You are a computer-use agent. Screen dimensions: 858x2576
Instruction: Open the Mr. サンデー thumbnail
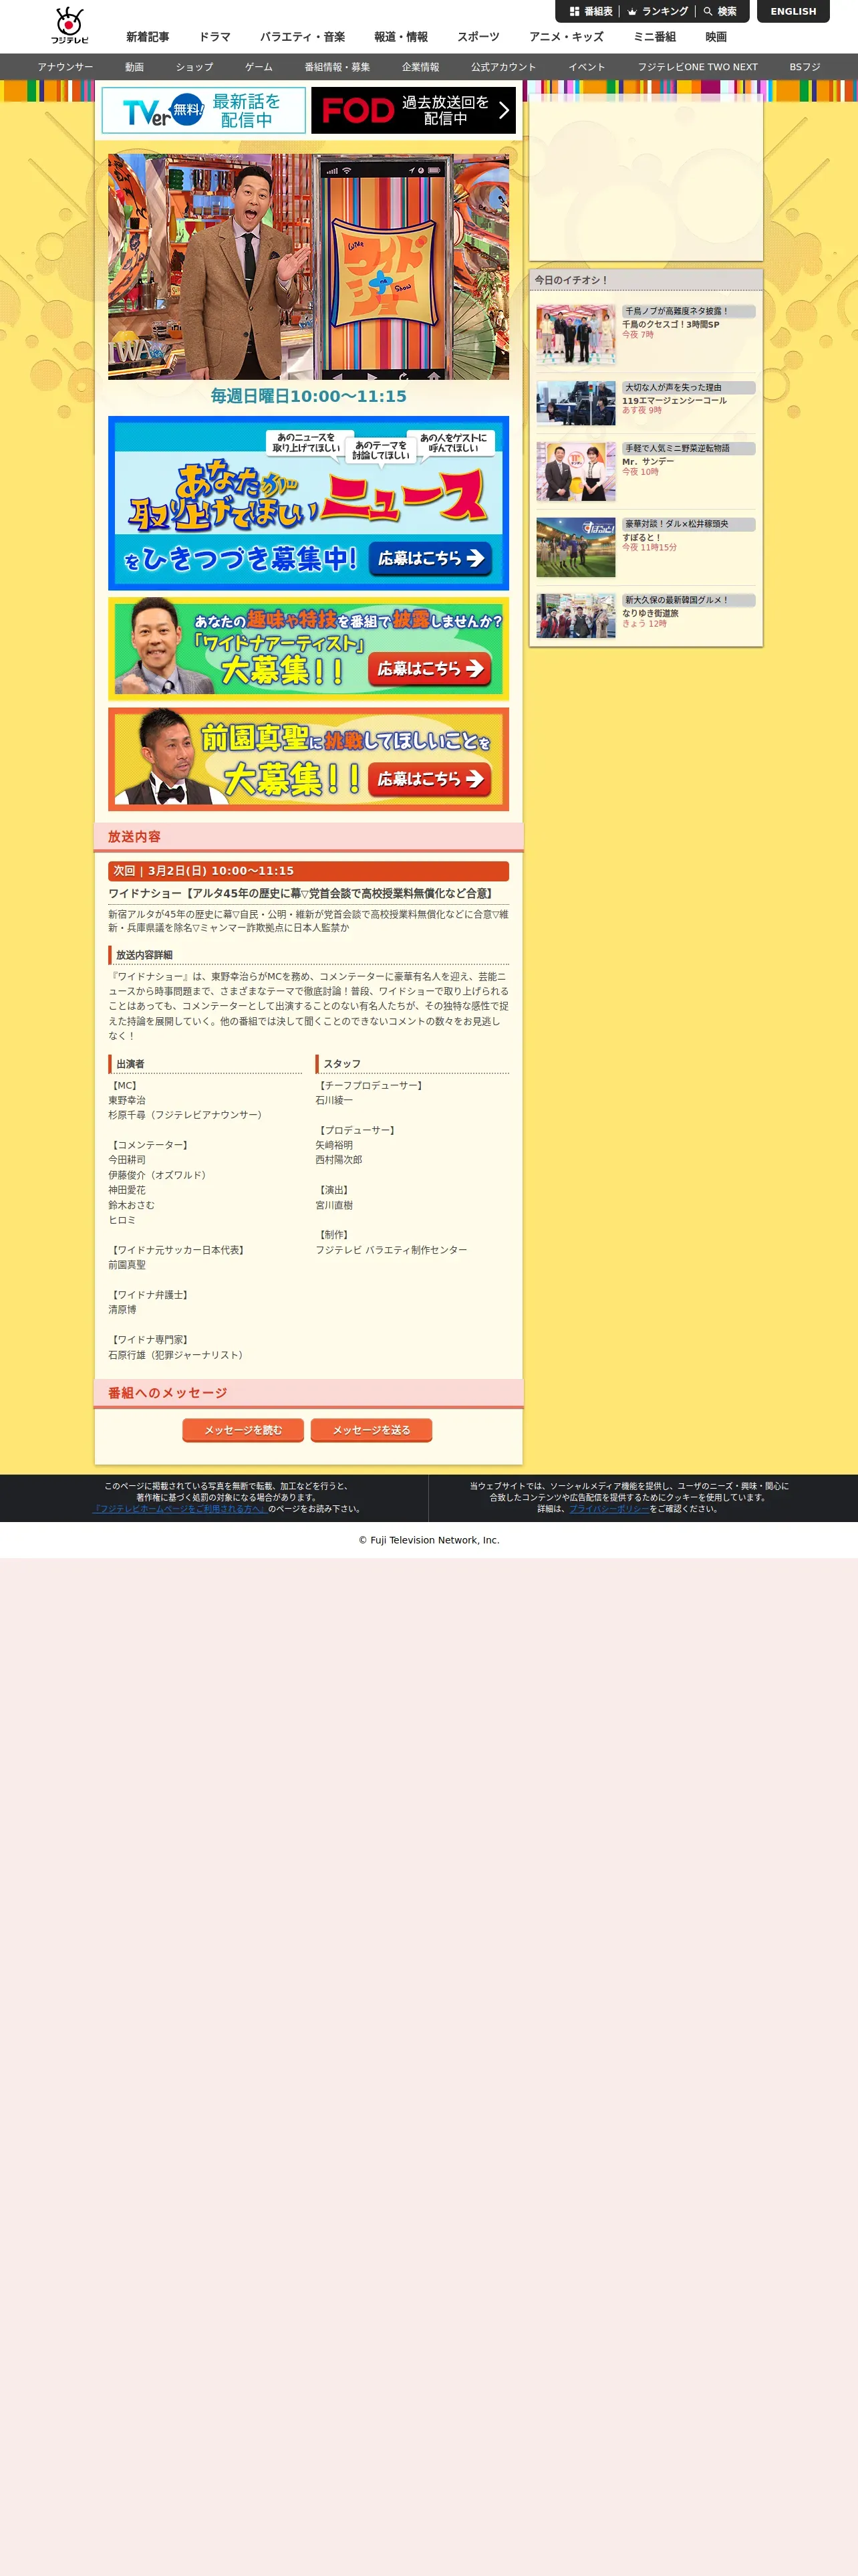[x=576, y=471]
